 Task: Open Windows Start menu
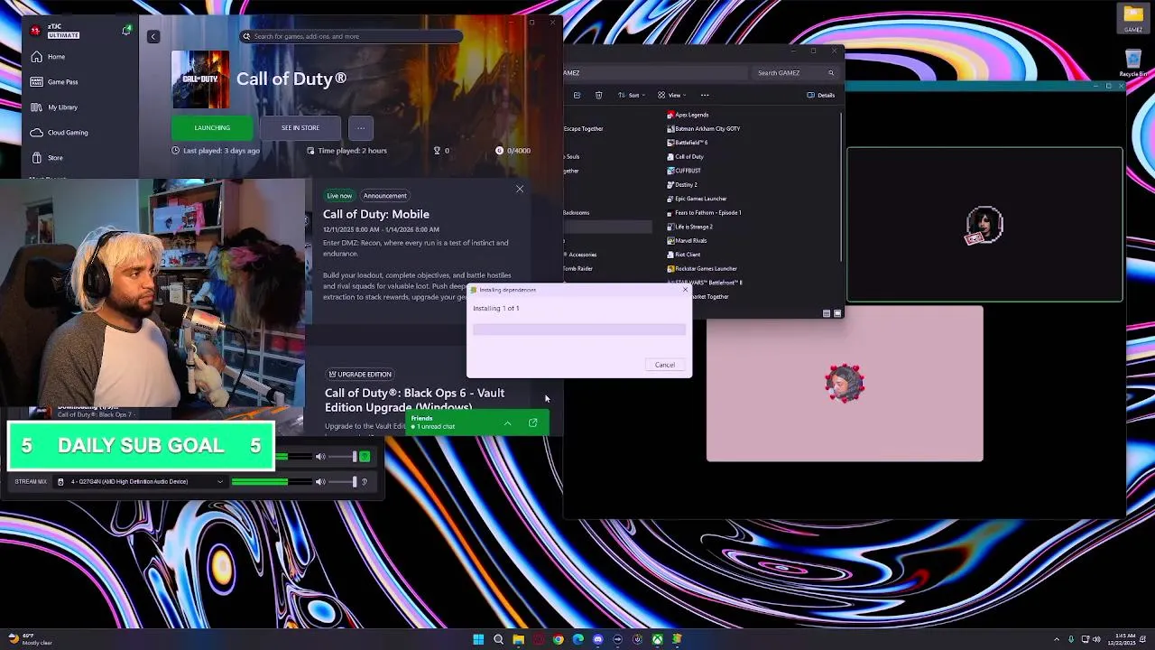click(478, 639)
